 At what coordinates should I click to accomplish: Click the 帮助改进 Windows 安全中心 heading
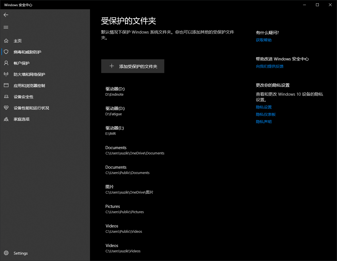point(282,59)
